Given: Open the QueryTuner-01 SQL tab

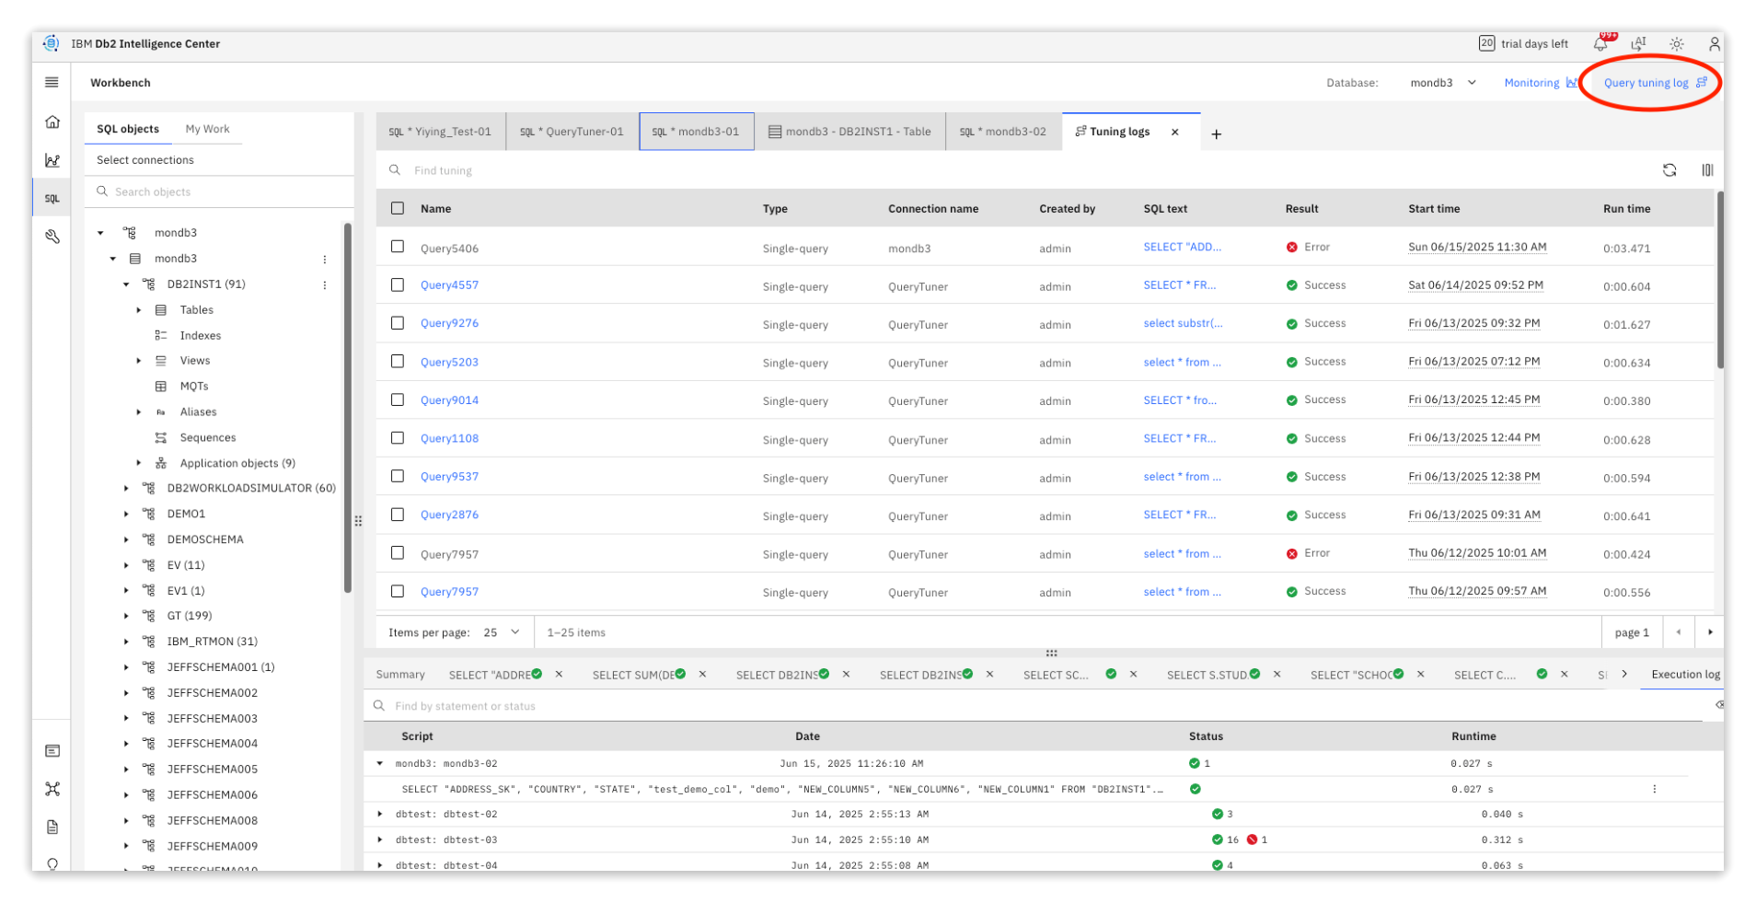Looking at the screenshot, I should coord(572,132).
